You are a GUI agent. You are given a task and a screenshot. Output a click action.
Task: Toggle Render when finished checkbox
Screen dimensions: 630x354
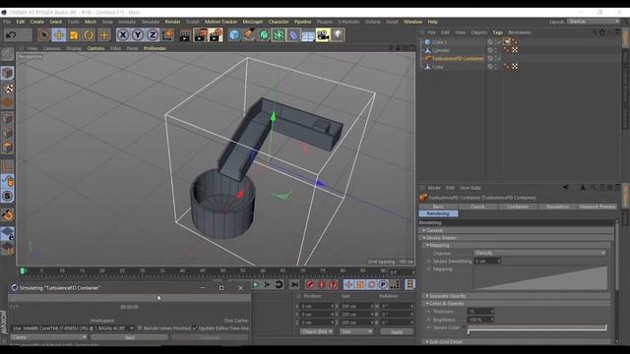[x=140, y=328]
